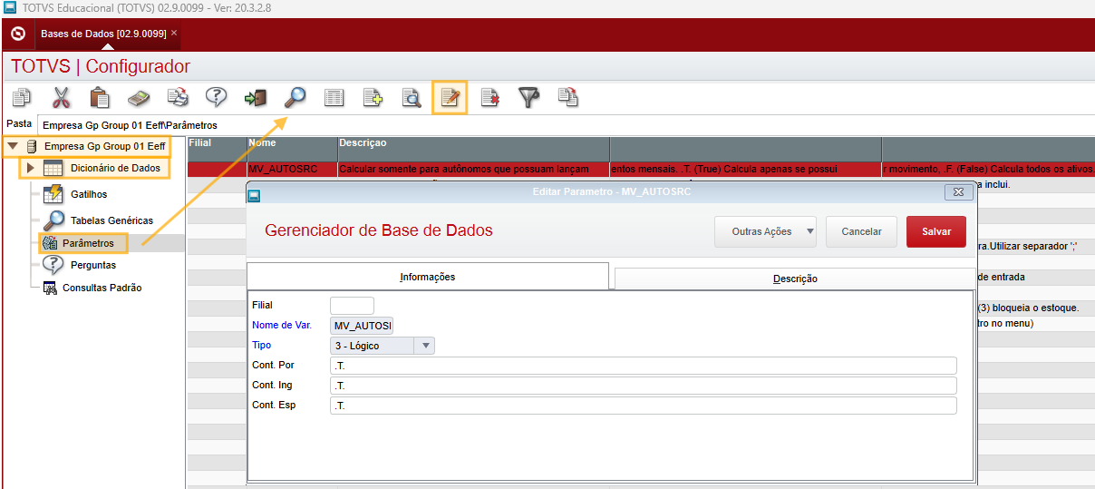Collapse the Empresa Gp Group 01 node arrow
Image resolution: width=1095 pixels, height=489 pixels.
coord(13,145)
